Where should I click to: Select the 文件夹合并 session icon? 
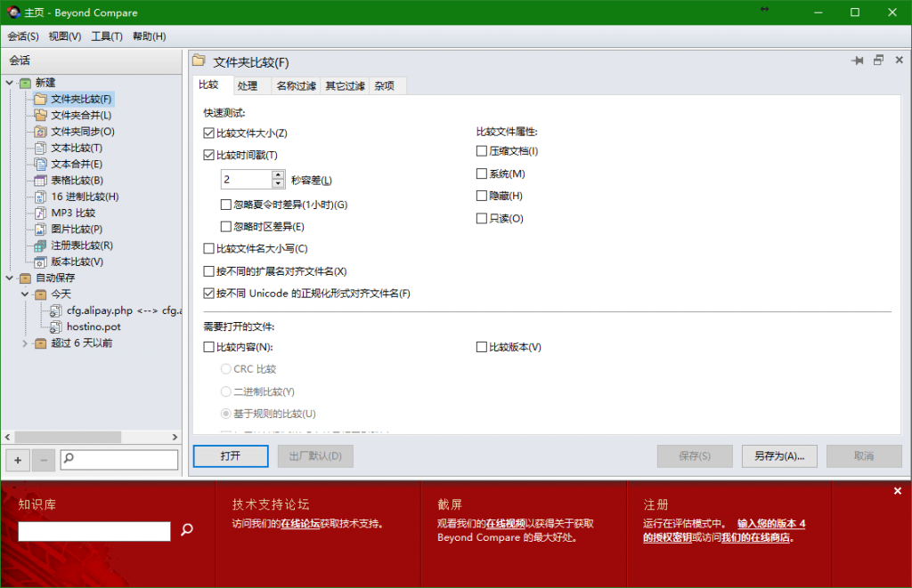point(40,116)
